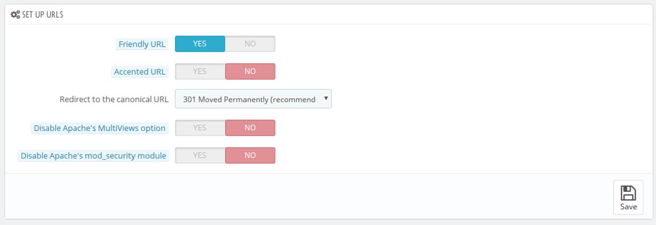656x225 pixels.
Task: Click the empty footer bar left of Save
Action: click(x=307, y=196)
